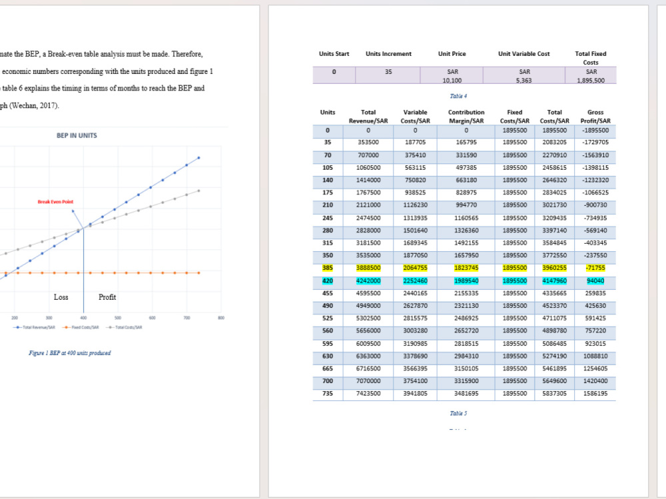Select the "Total Costs/SAR" column header in Table 5

click(554, 117)
